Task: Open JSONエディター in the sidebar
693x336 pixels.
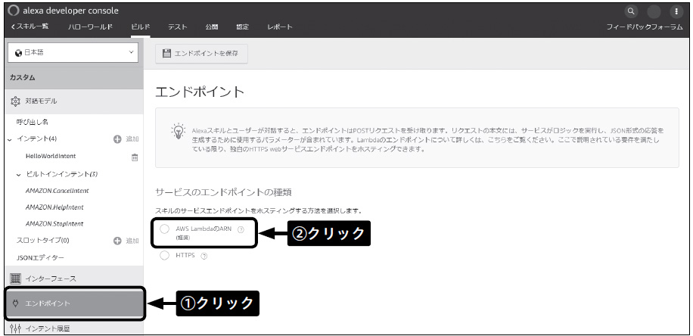Action: [x=40, y=257]
